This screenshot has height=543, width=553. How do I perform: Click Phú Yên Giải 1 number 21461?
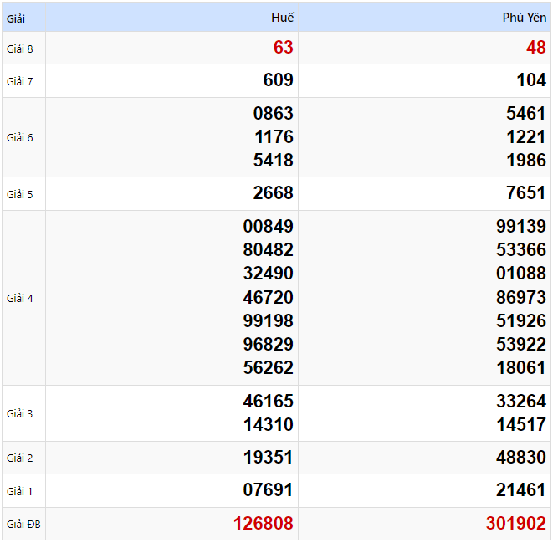[x=521, y=490]
